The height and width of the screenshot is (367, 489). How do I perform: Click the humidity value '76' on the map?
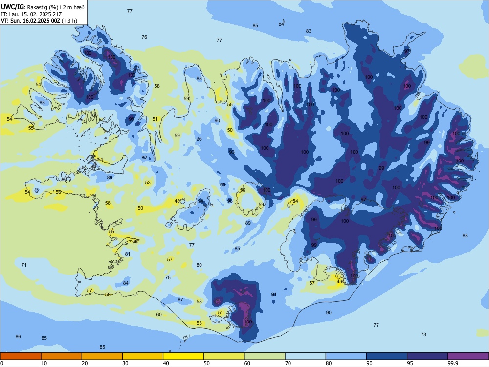point(144,37)
